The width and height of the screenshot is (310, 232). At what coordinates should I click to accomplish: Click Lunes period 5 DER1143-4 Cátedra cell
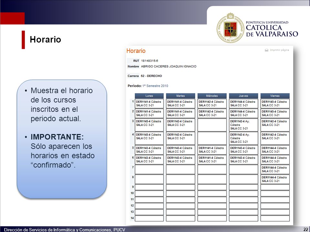point(149,150)
